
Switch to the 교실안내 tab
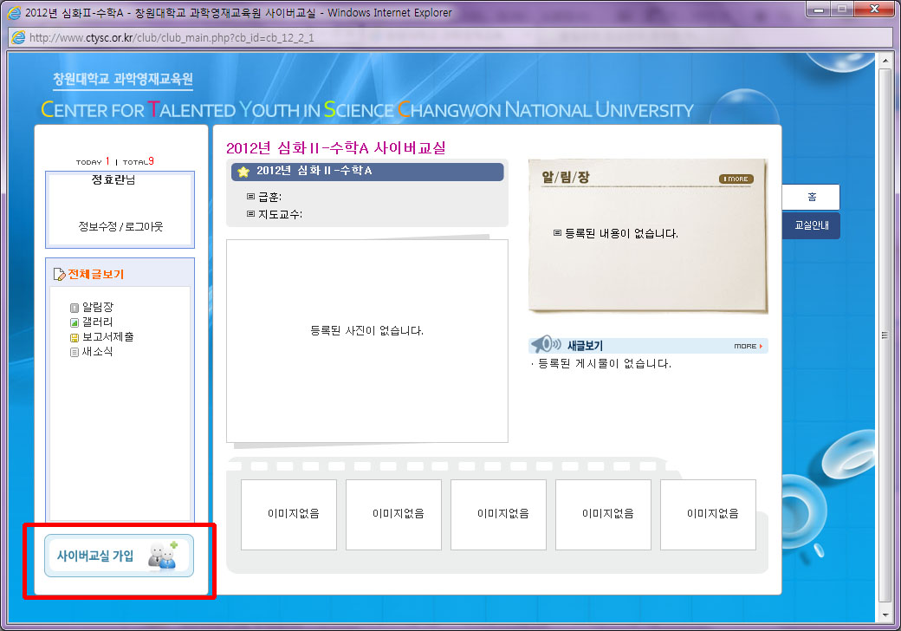click(x=810, y=225)
